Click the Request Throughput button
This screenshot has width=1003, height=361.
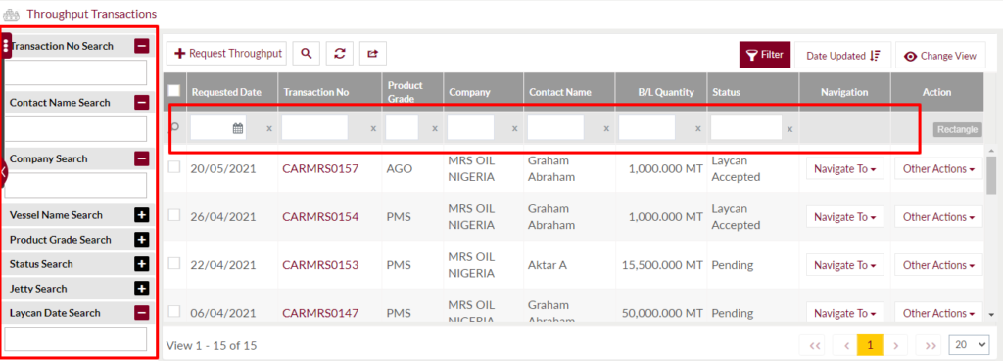pyautogui.click(x=226, y=54)
